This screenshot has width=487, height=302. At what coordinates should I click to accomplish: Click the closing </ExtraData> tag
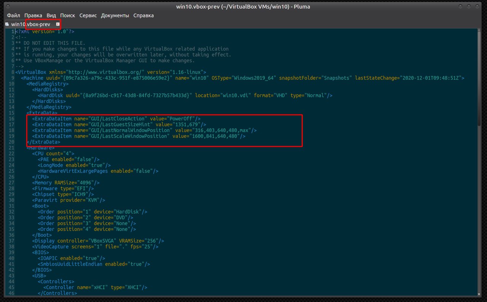(43, 142)
